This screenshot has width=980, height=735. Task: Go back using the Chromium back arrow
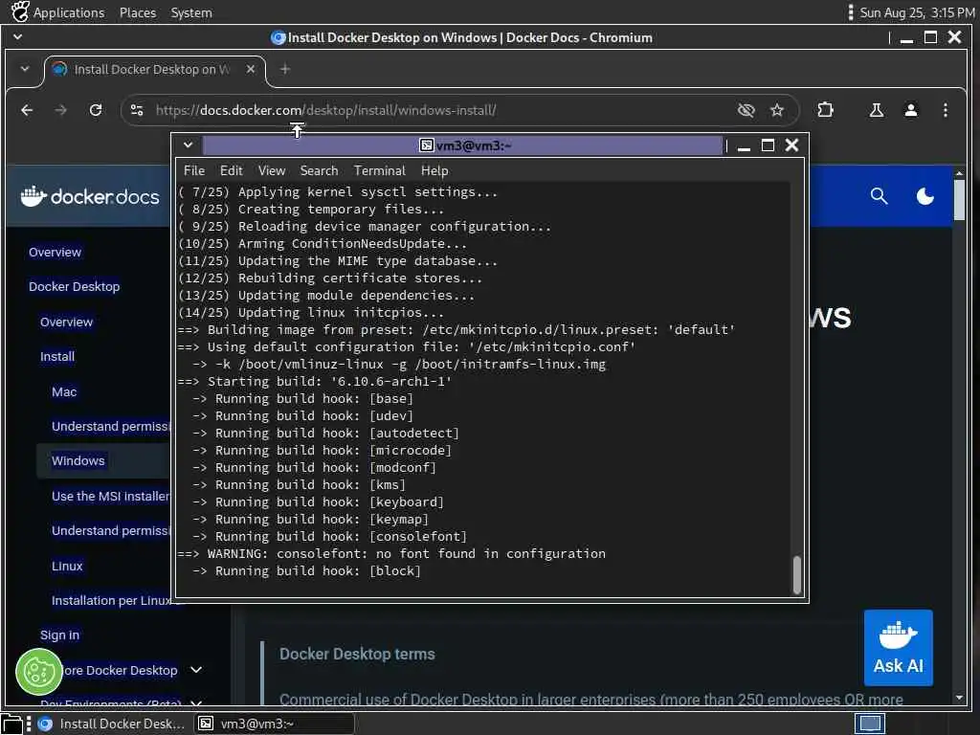pos(27,110)
